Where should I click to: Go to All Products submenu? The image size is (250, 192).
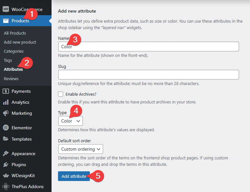click(x=15, y=33)
